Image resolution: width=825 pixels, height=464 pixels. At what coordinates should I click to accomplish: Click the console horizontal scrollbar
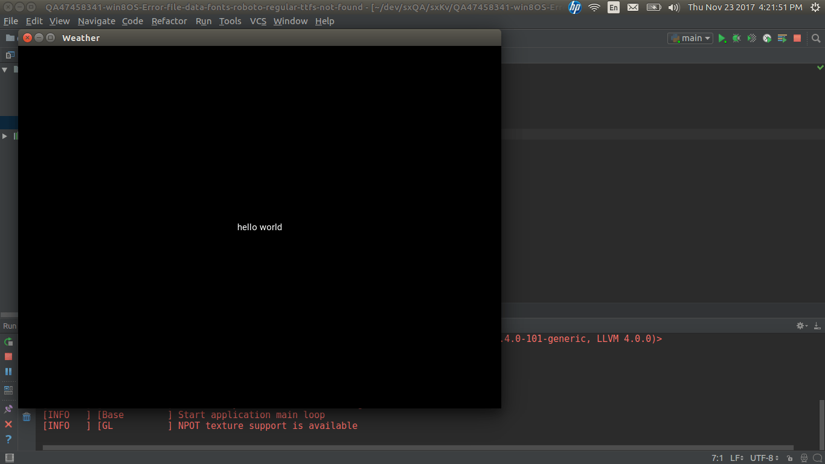[x=417, y=448]
